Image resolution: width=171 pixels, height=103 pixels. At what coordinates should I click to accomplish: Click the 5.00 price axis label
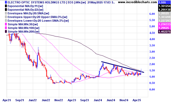[152, 27]
